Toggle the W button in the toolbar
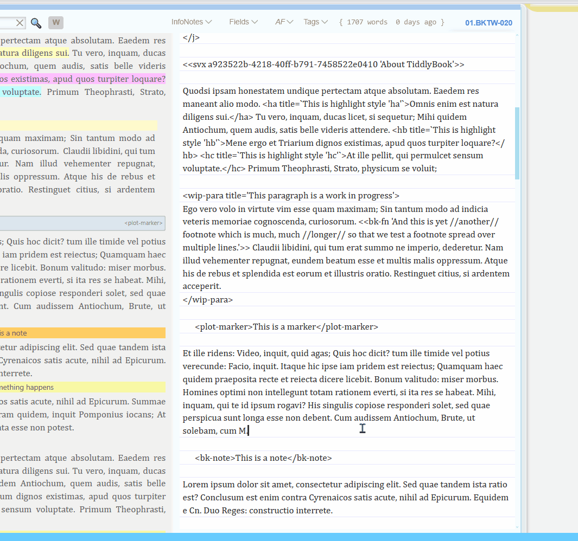Screen dimensions: 578x541 (x=56, y=23)
